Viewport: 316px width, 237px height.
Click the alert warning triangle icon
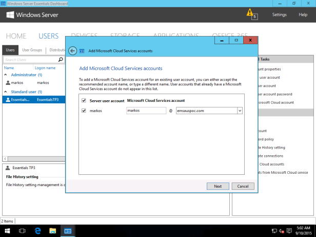(x=250, y=12)
